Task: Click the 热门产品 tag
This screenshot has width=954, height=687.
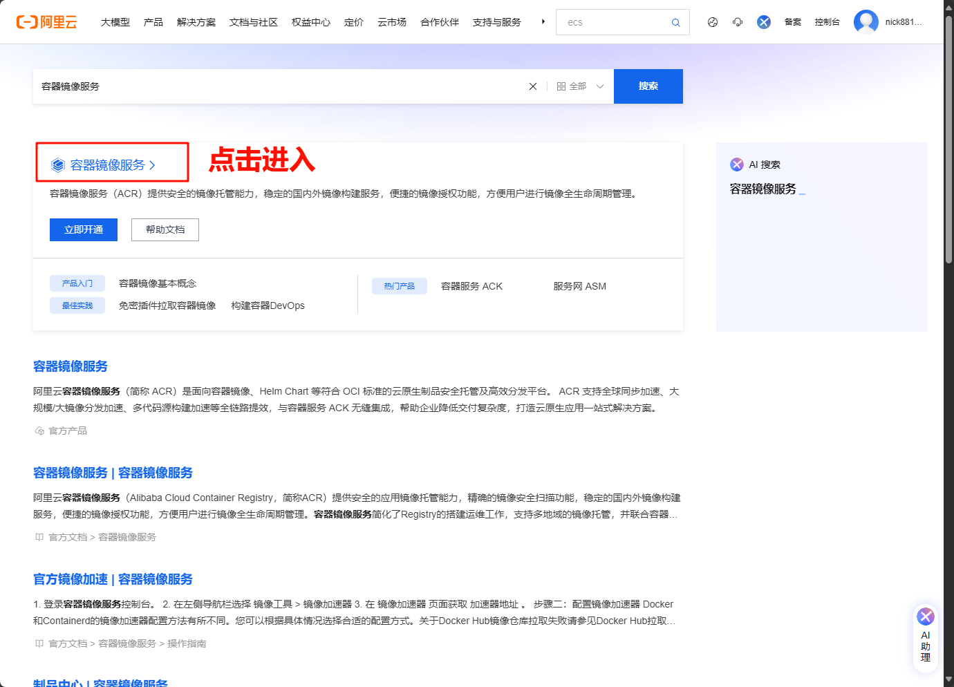Action: coord(400,286)
